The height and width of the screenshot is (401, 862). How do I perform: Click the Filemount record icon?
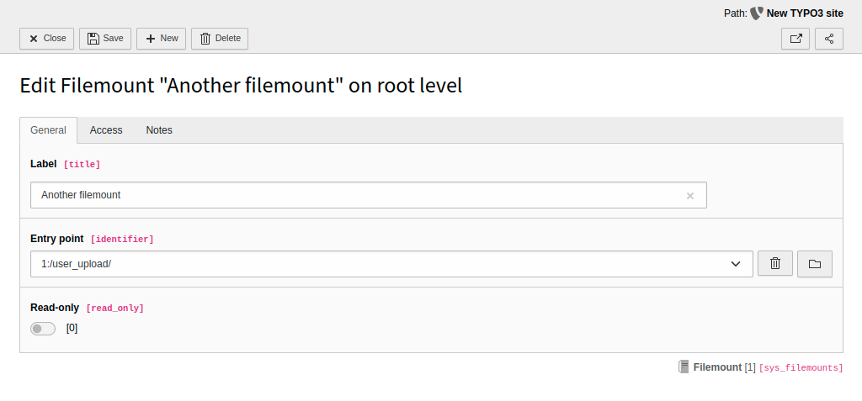coord(684,367)
